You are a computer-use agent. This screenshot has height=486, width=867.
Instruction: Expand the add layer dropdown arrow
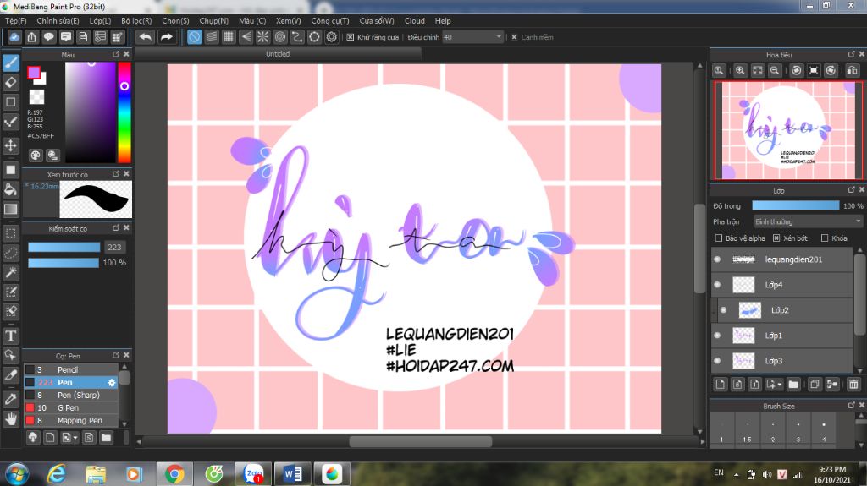(780, 385)
